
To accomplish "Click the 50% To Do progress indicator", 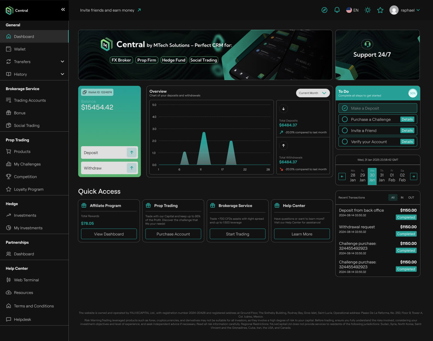I will coord(413,93).
